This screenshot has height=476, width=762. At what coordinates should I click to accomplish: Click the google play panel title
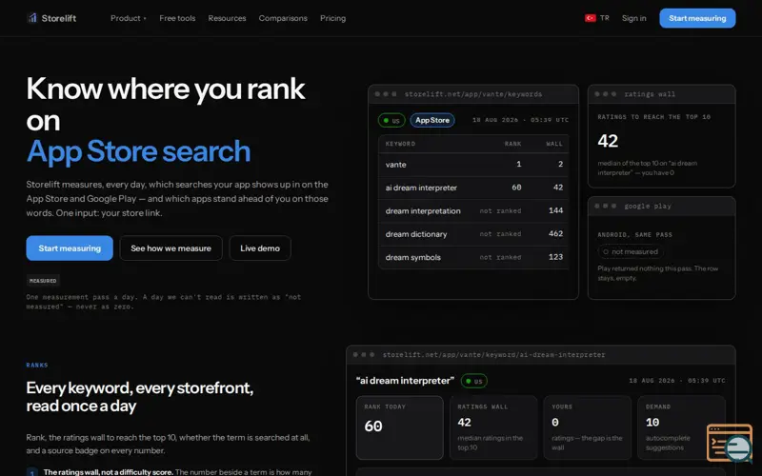(648, 206)
